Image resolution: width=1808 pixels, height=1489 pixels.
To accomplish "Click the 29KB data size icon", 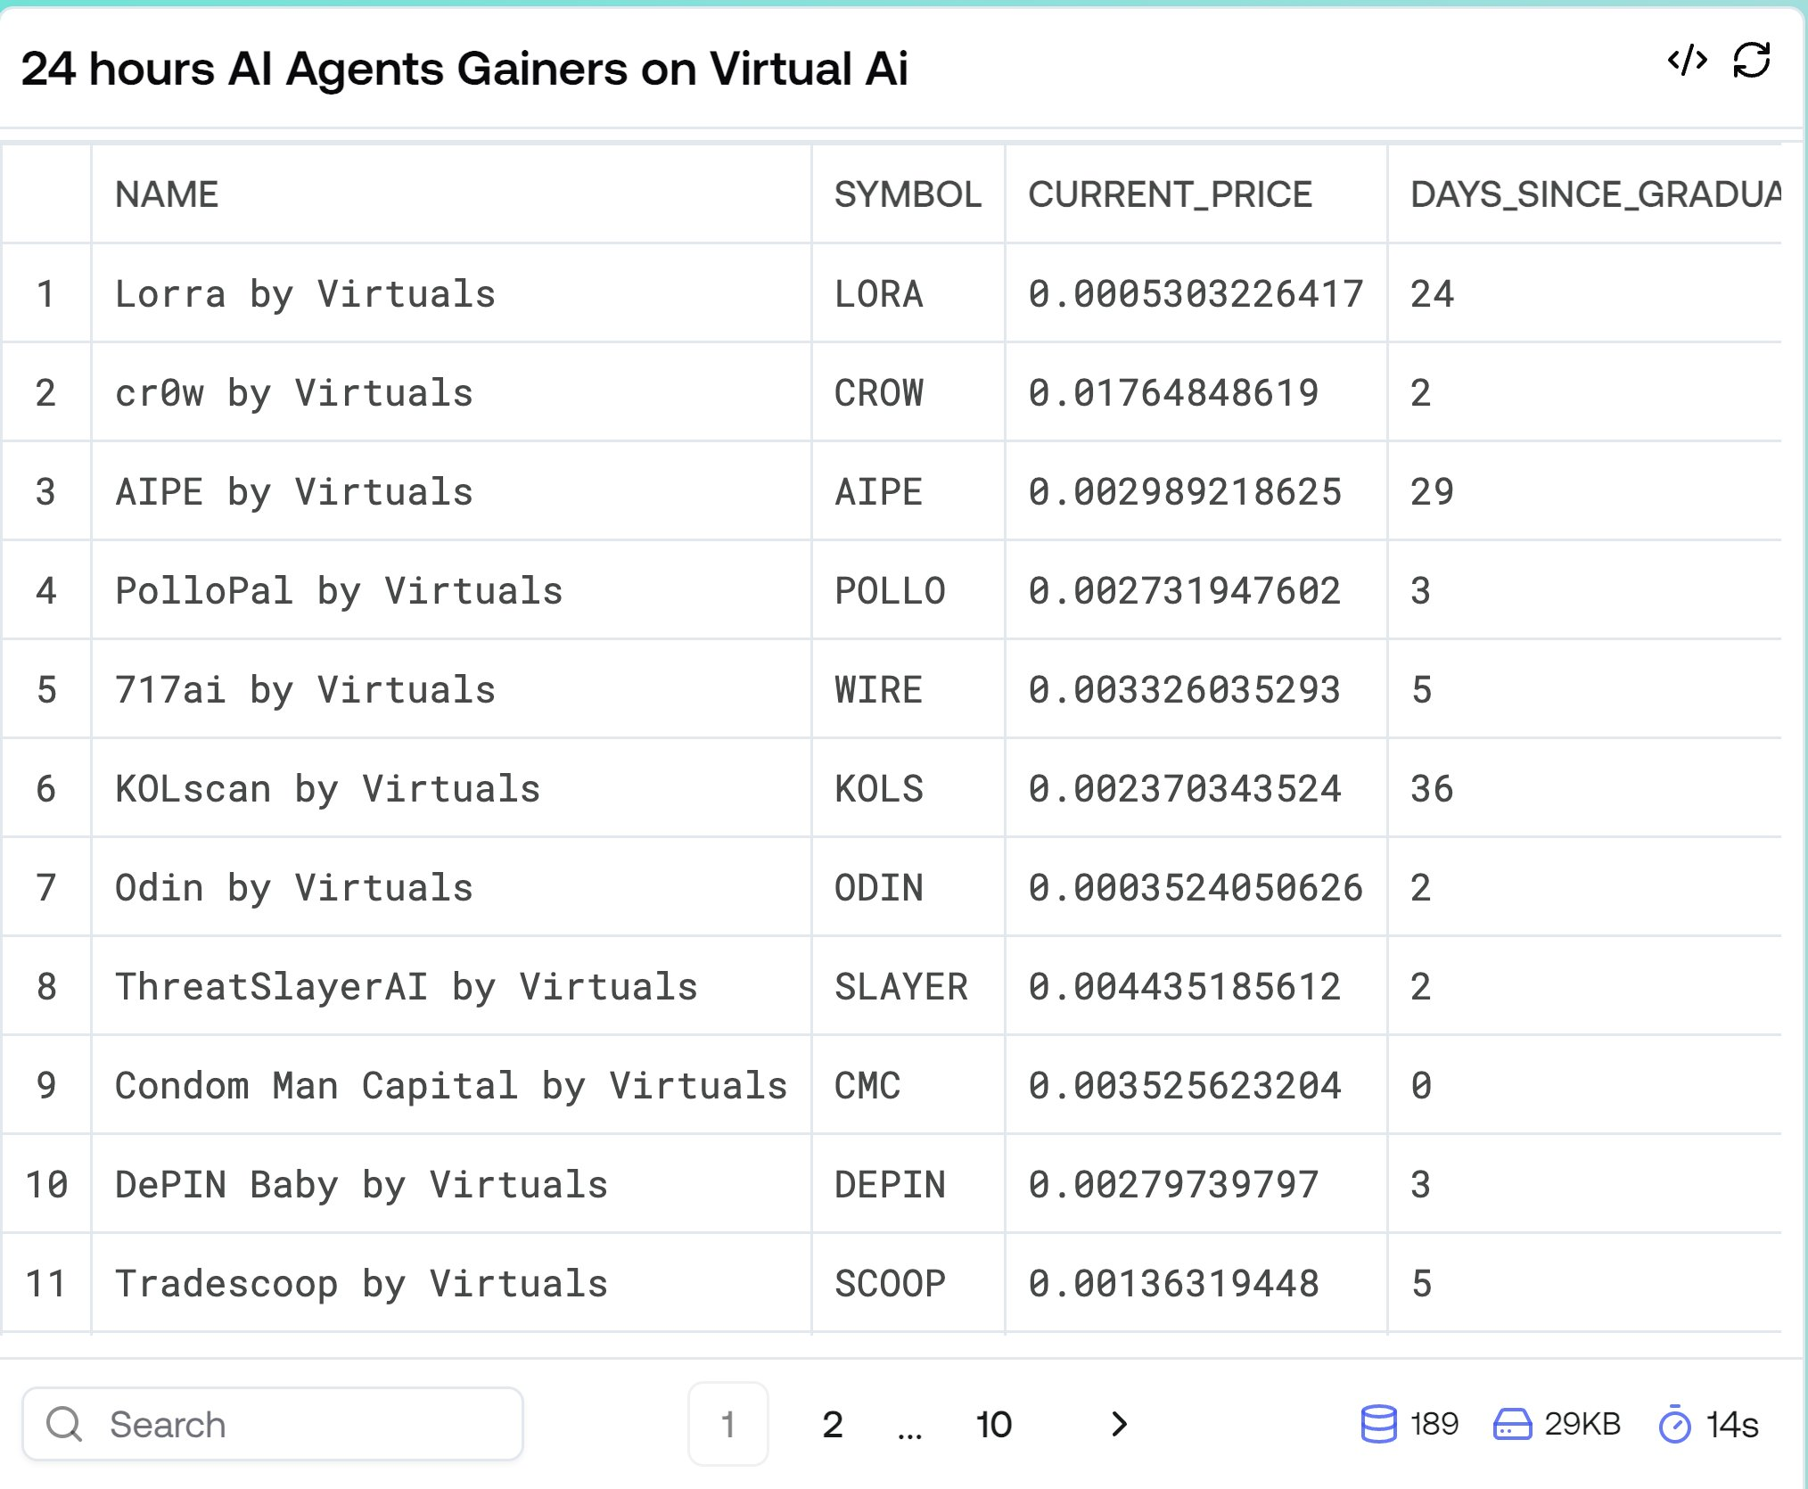I will click(1513, 1424).
